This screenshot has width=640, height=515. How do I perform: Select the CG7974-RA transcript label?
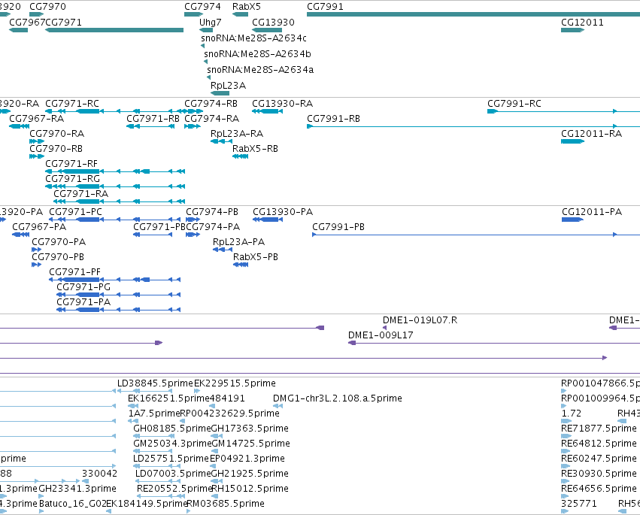[212, 119]
